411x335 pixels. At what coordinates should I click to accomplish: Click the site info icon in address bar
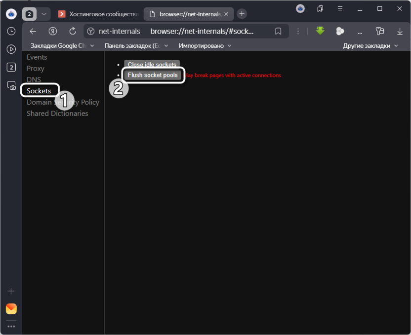tap(91, 32)
